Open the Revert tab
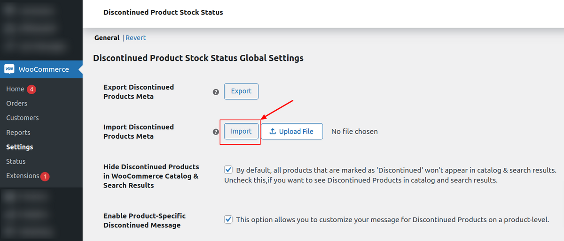Image resolution: width=564 pixels, height=241 pixels. click(x=135, y=38)
